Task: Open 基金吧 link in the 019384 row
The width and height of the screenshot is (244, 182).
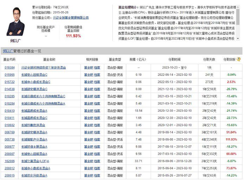Action: pos(88,67)
